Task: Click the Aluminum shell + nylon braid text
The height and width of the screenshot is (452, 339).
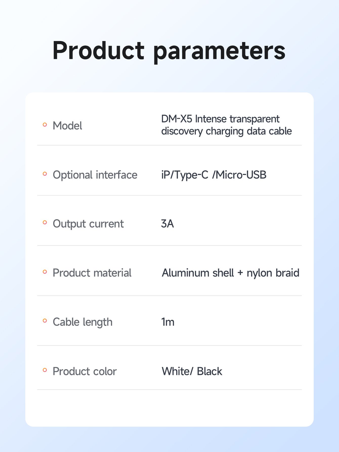Action: (230, 273)
